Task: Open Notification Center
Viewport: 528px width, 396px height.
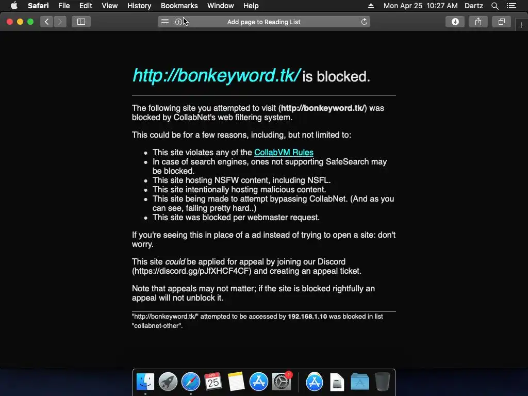Action: point(511,6)
